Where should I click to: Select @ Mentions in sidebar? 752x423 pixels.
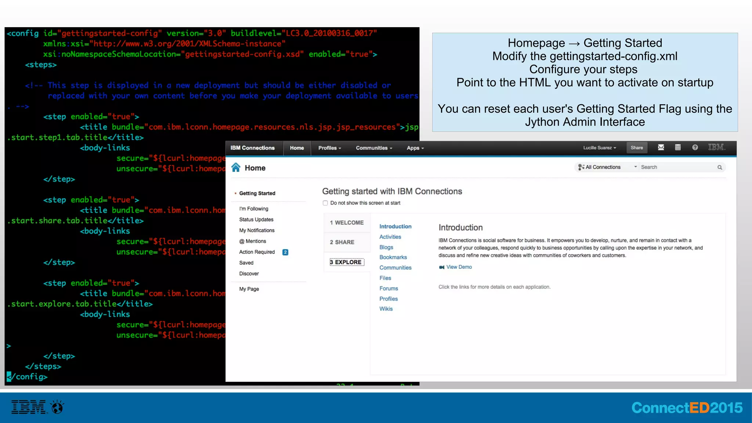pos(253,241)
